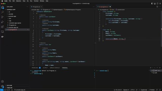This screenshot has height=91, width=162.
Task: Expand the .vs folder
Action: click(17, 12)
